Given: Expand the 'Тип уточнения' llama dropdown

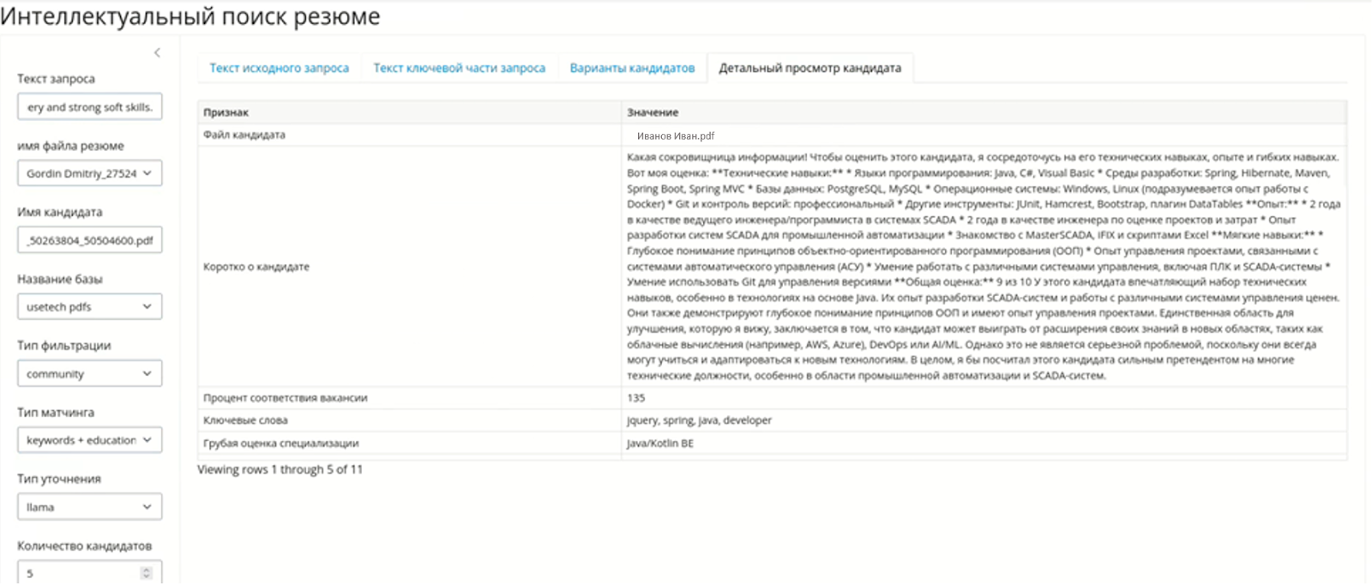Looking at the screenshot, I should pyautogui.click(x=89, y=507).
